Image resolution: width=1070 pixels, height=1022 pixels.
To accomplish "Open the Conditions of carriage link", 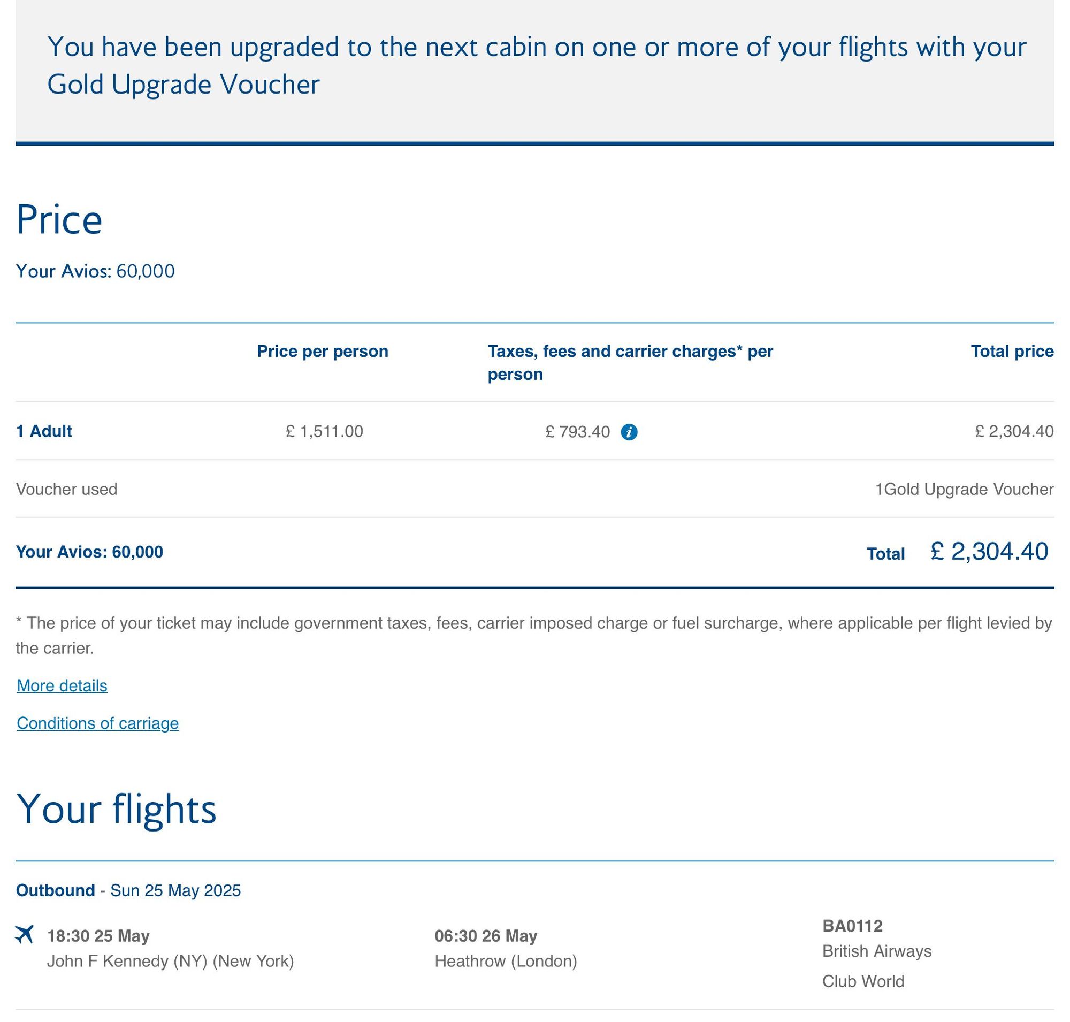I will tap(97, 723).
